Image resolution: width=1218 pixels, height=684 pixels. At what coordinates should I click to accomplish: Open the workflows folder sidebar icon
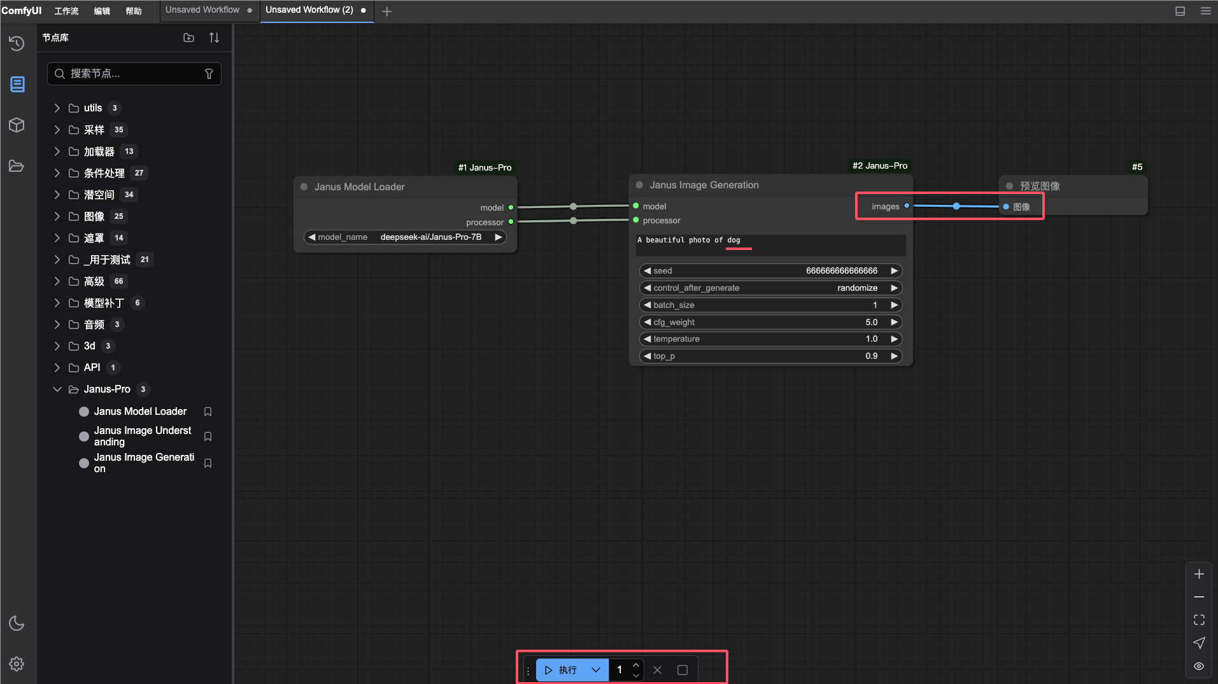click(17, 166)
